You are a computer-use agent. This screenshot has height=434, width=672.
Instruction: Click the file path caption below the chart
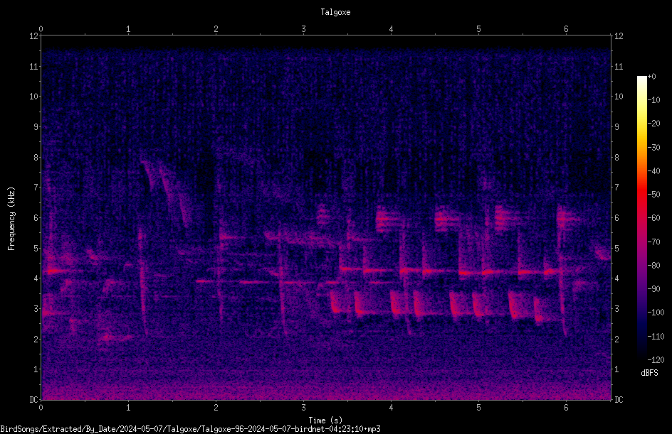click(190, 429)
